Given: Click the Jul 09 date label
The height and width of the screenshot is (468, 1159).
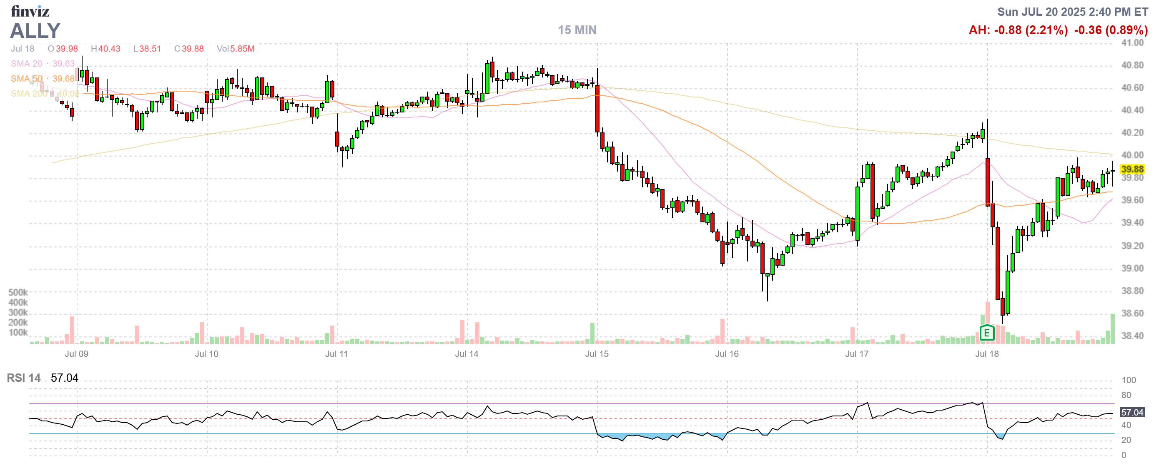Looking at the screenshot, I should [76, 353].
